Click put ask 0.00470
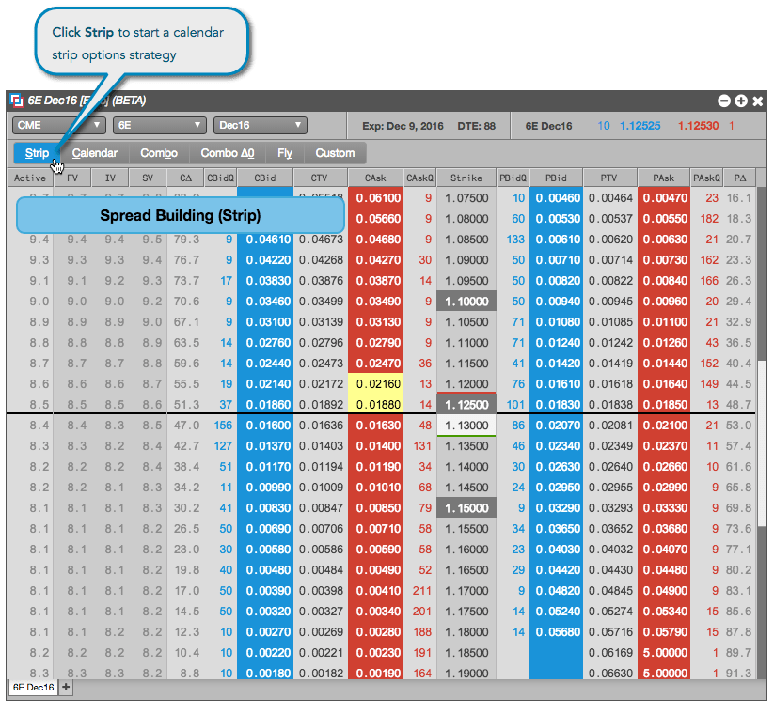774x713 pixels. point(664,197)
